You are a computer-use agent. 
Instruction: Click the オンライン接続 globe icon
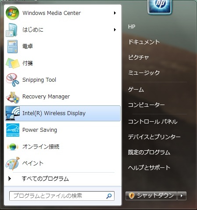(13, 147)
